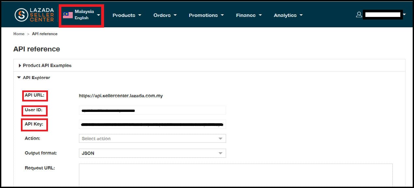This screenshot has height=188, width=414.
Task: Open the Finance menu
Action: pos(249,15)
